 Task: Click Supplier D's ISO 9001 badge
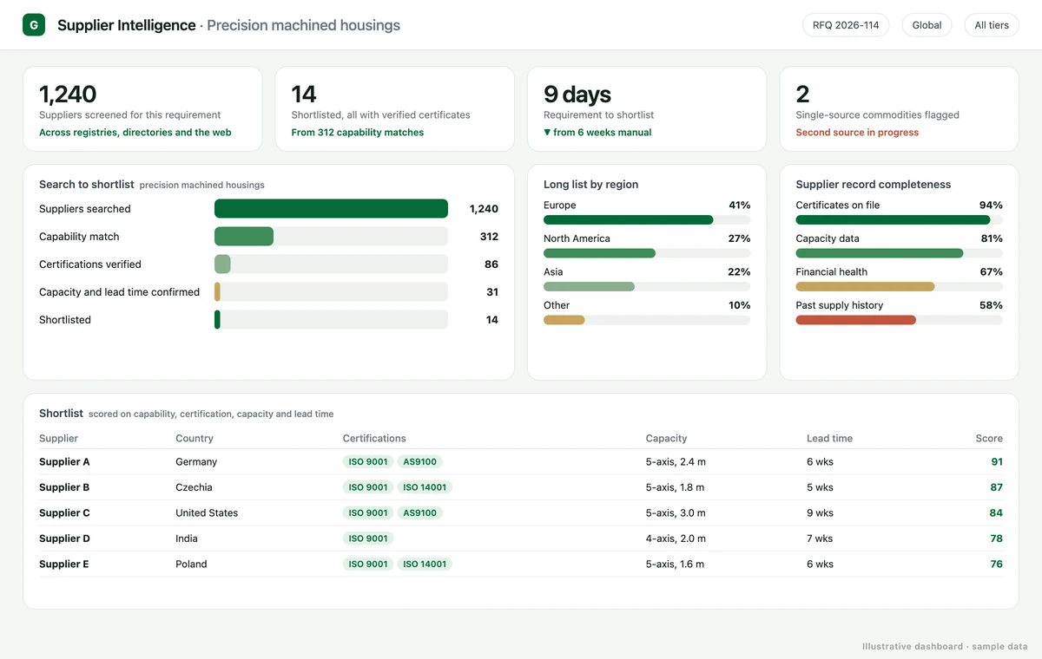point(368,538)
